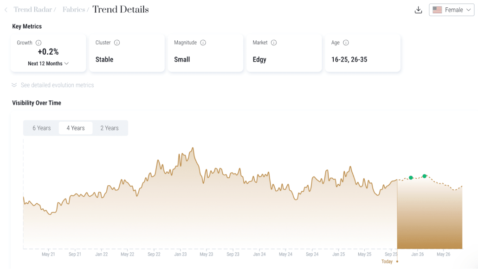
Task: Switch chart range to 6 Years
Action: [41, 128]
